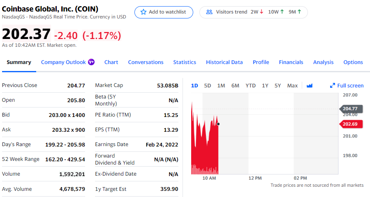Switch chart range to 1M
The height and width of the screenshot is (197, 370).
tap(221, 85)
